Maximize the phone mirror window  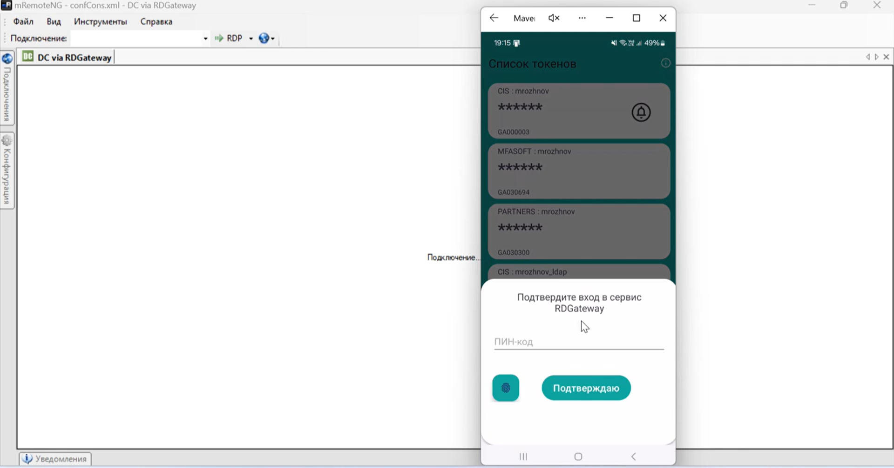point(637,18)
